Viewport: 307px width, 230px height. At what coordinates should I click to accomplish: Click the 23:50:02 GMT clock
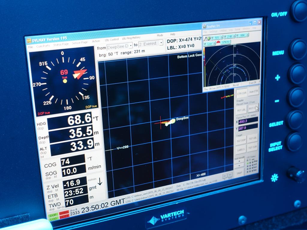click(103, 206)
